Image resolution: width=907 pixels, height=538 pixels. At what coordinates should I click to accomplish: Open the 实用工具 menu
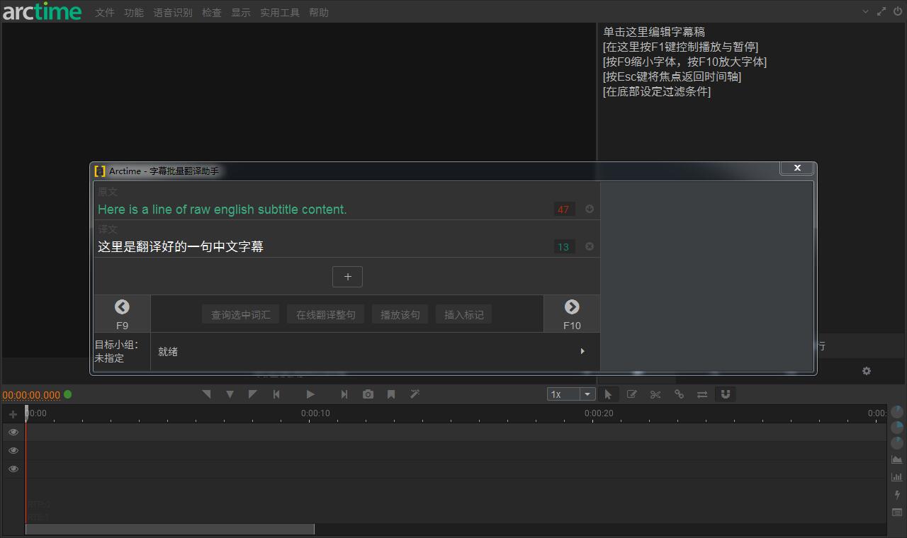279,13
